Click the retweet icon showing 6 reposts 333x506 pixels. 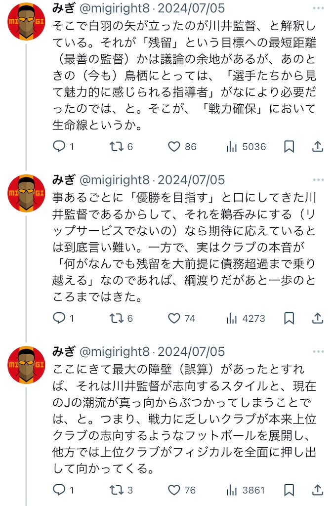(x=113, y=146)
